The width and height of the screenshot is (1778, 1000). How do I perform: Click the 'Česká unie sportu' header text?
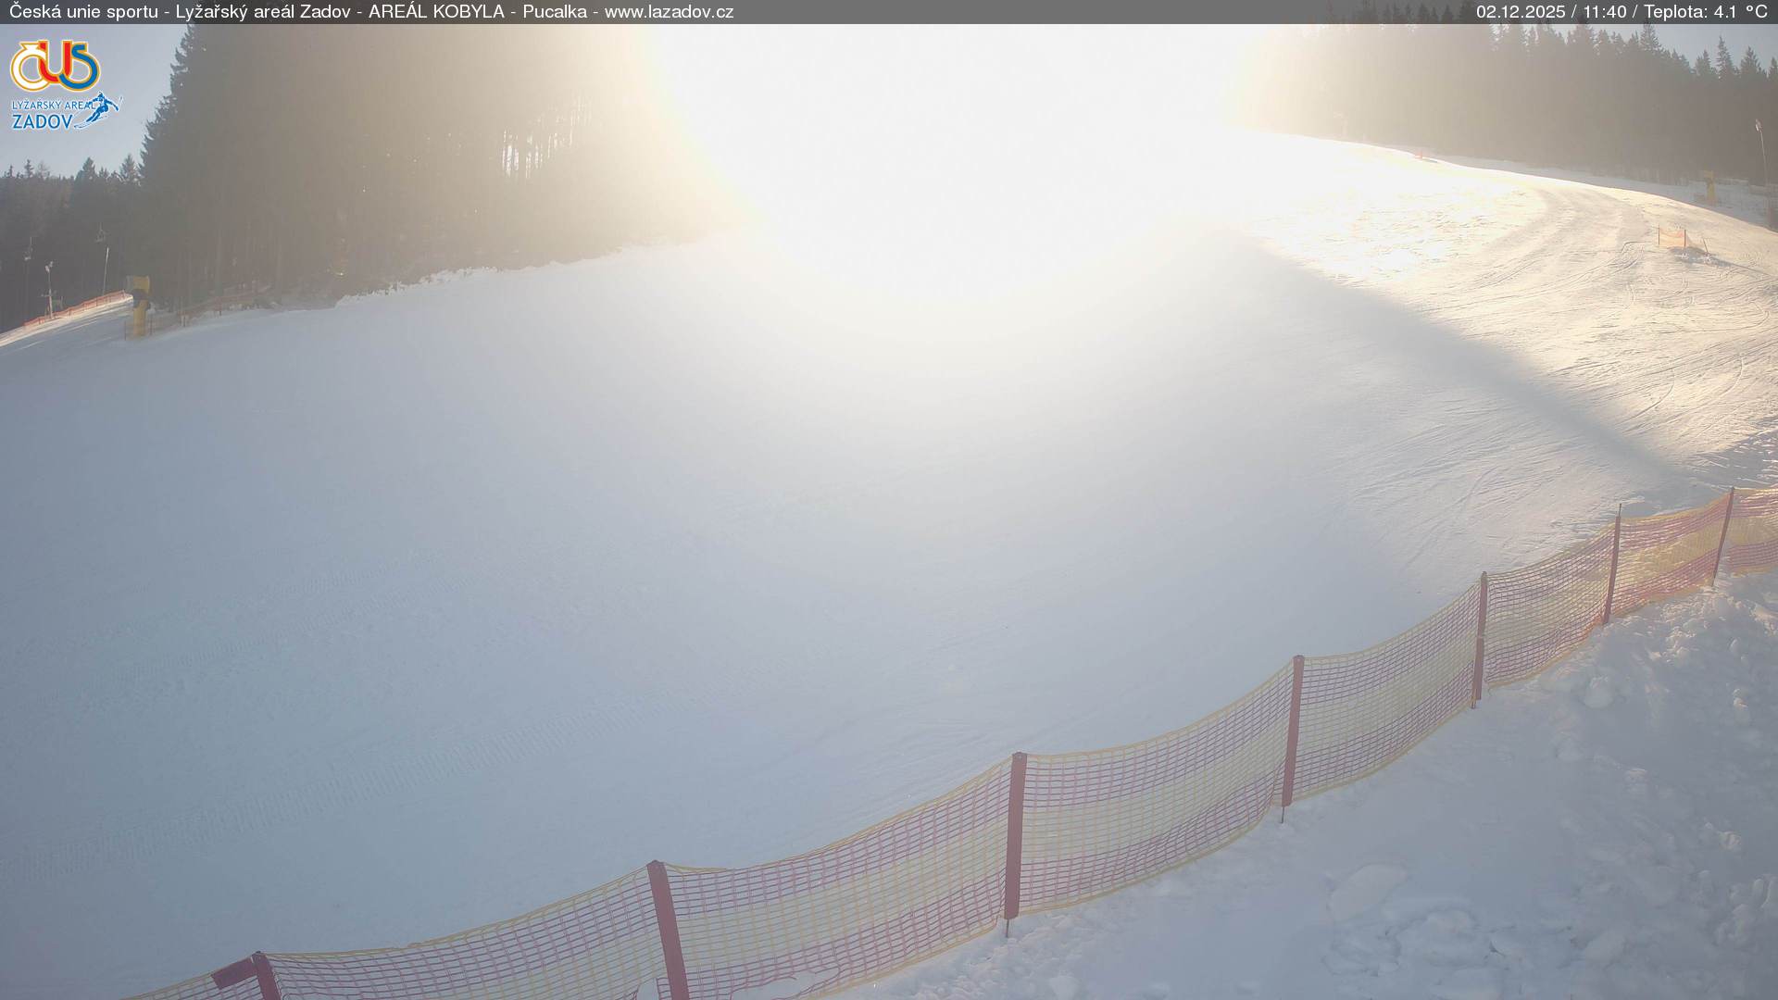click(83, 12)
